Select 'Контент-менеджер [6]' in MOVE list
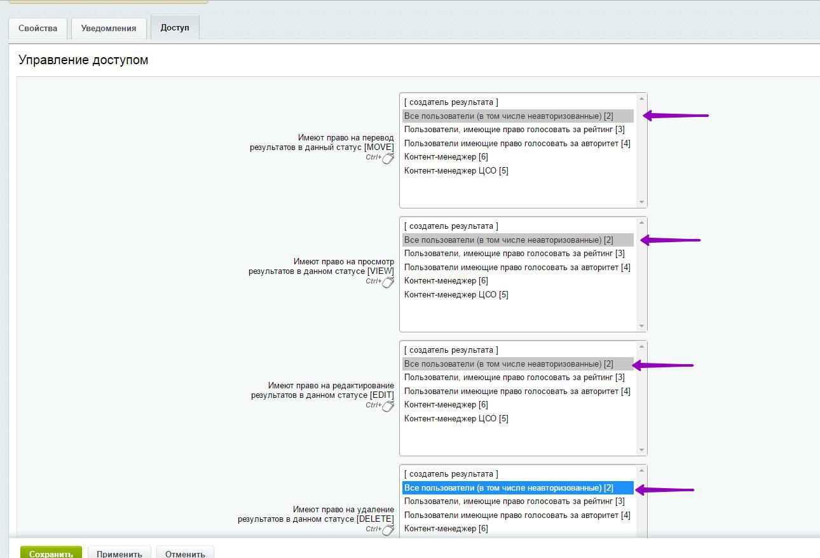Image resolution: width=820 pixels, height=558 pixels. pyautogui.click(x=518, y=157)
